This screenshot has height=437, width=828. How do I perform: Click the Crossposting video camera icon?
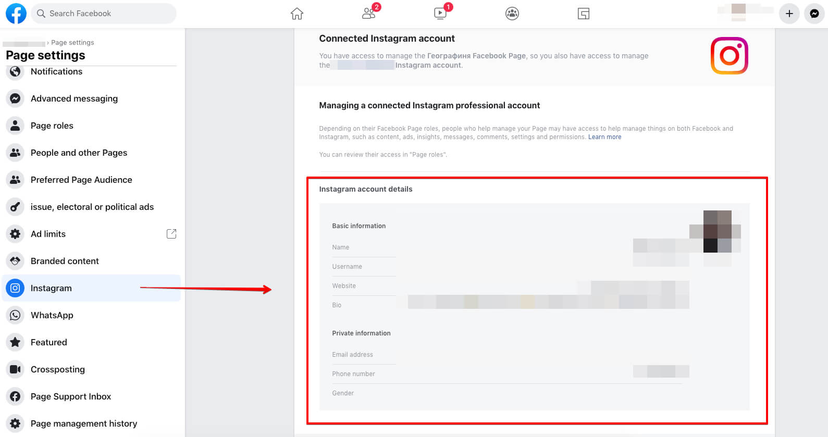tap(15, 369)
